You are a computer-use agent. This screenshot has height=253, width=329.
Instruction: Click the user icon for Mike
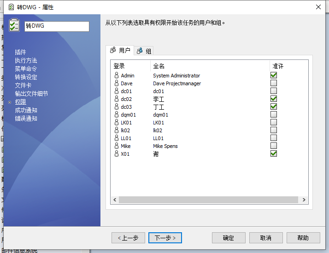[x=117, y=146]
